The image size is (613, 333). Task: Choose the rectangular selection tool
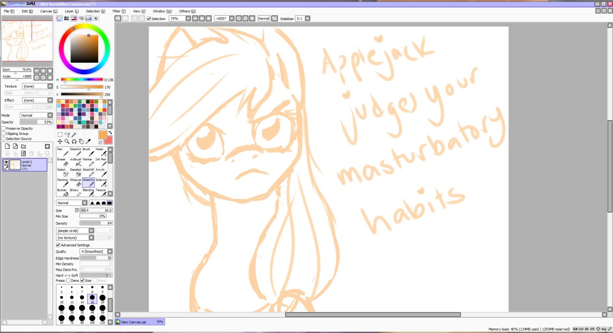click(60, 135)
